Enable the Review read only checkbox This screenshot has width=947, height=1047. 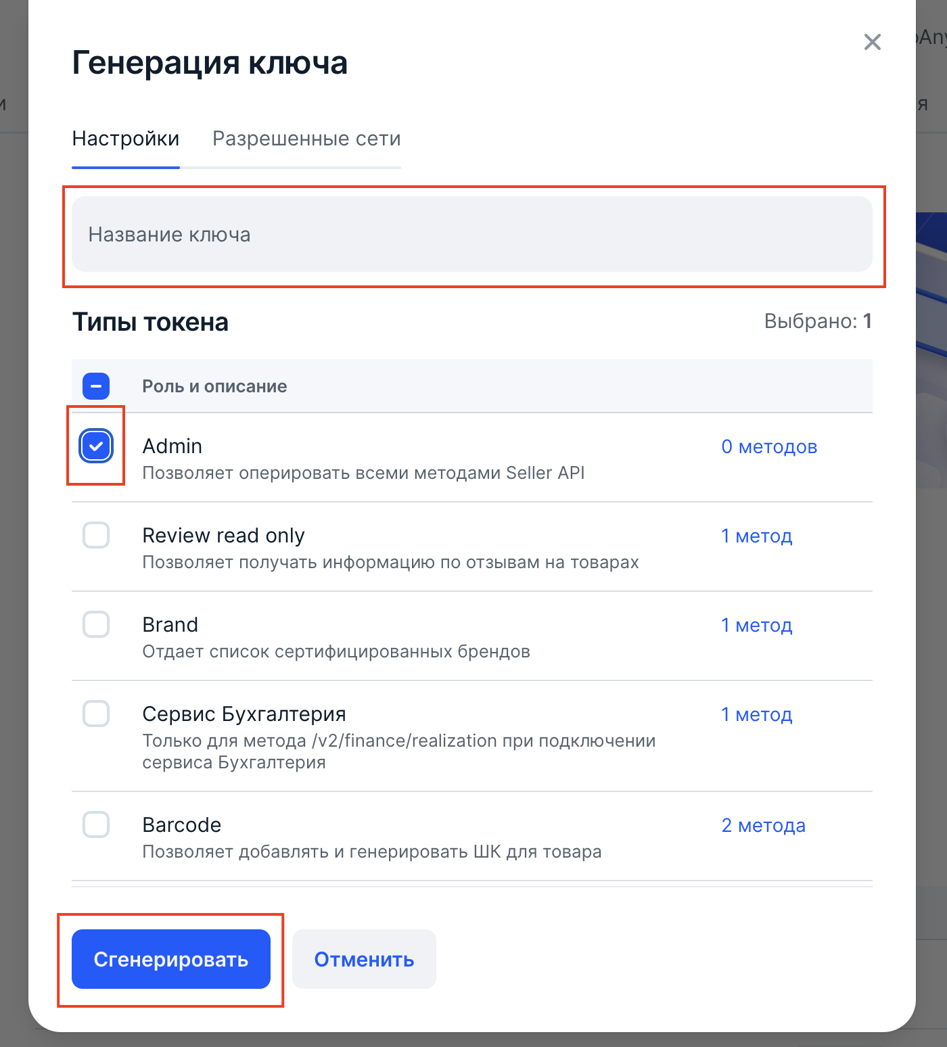pos(96,536)
